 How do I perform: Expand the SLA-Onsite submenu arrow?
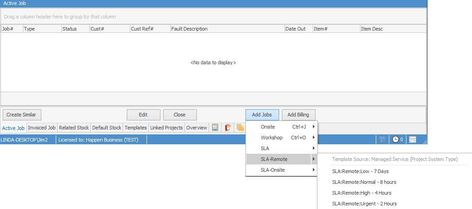pos(314,170)
